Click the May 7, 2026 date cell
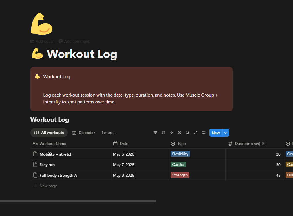The image size is (293, 216). [x=139, y=165]
